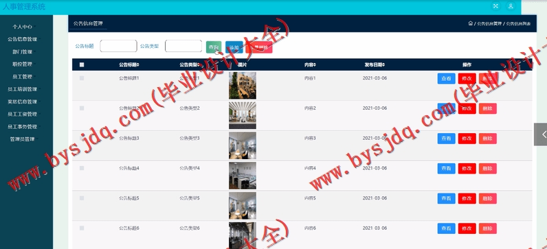Expand 员工管理 in the sidebar
This screenshot has height=249, width=547.
click(x=24, y=77)
